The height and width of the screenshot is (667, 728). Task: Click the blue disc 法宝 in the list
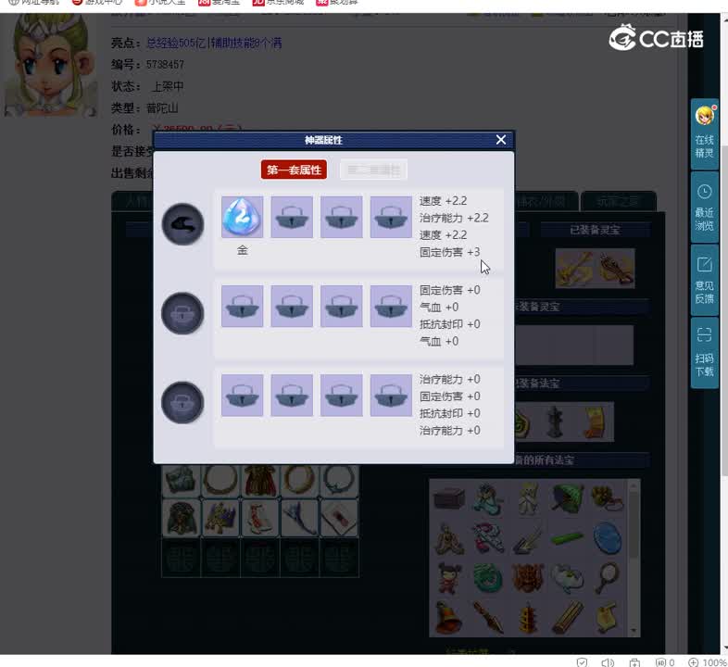pos(607,538)
